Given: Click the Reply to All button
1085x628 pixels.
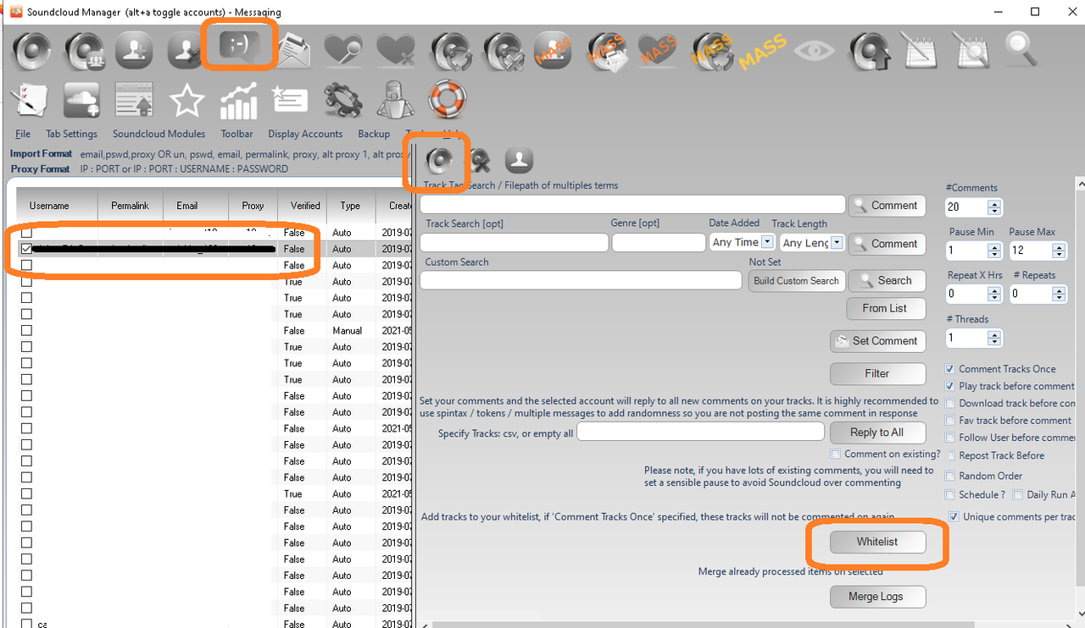Looking at the screenshot, I should pyautogui.click(x=877, y=432).
